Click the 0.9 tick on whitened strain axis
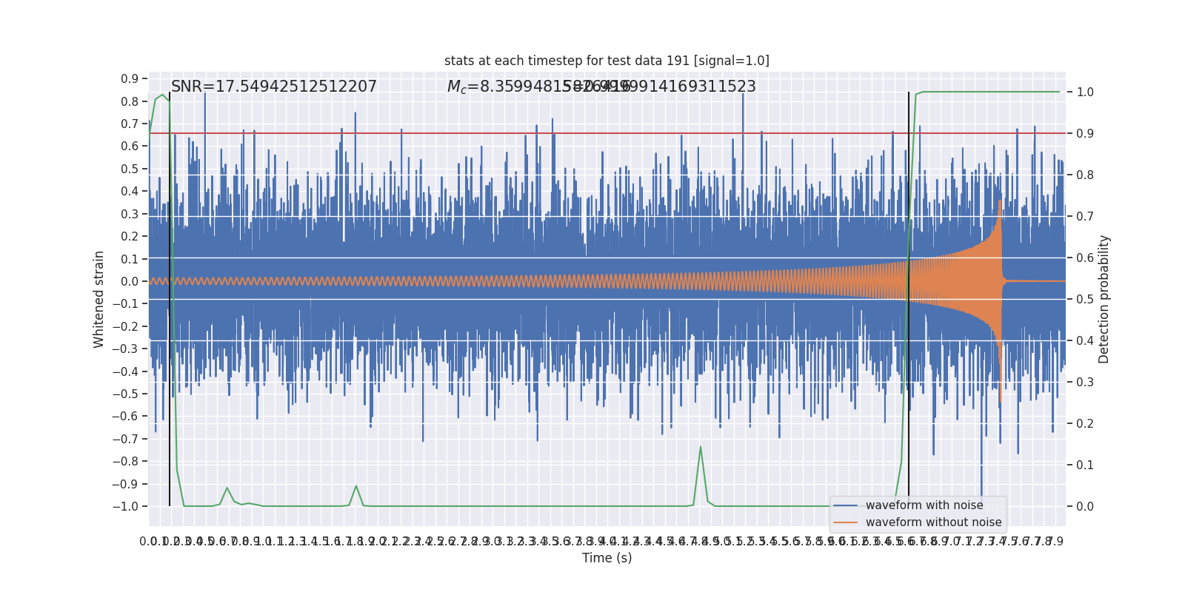Screen dimensions: 1185x592 point(129,79)
